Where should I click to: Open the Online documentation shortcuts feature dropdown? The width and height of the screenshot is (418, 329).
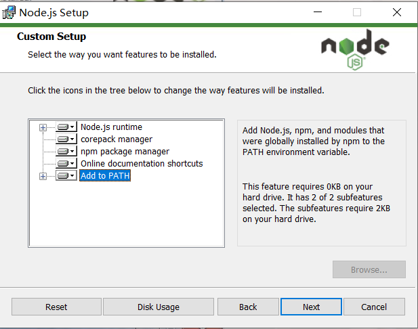click(66, 163)
